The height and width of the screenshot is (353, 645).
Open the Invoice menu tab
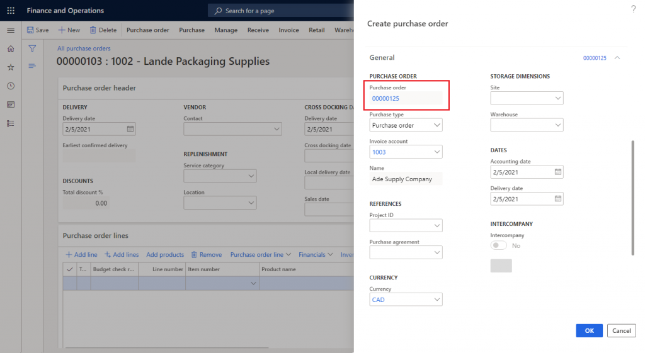click(288, 30)
